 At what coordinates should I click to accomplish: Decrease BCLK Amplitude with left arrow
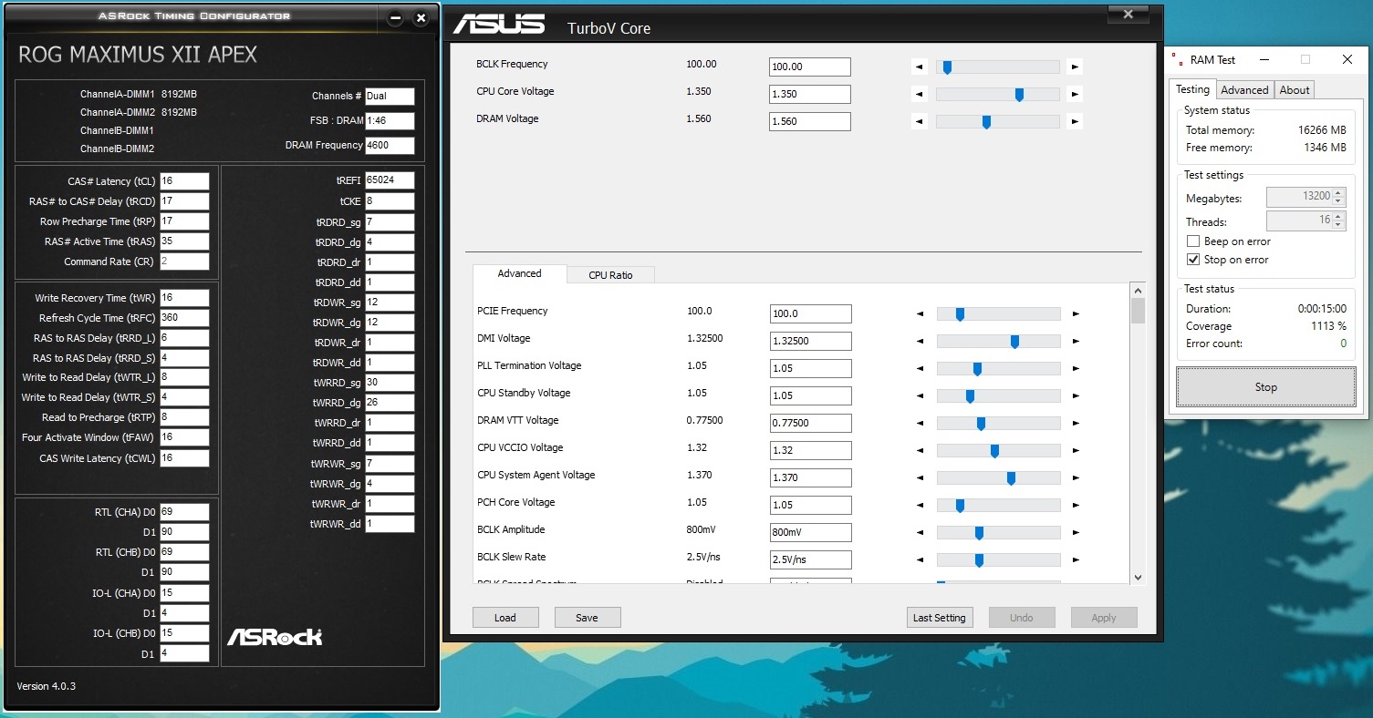click(x=921, y=532)
